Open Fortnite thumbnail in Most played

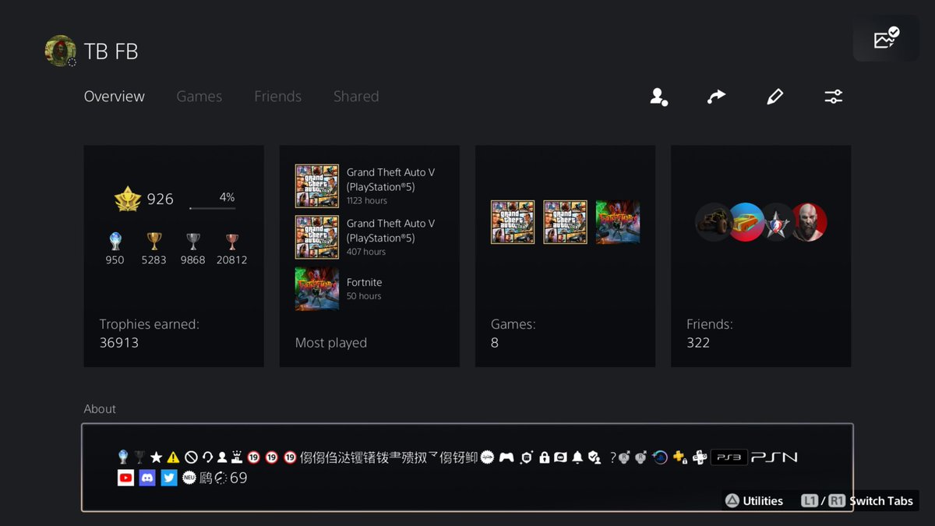[317, 289]
